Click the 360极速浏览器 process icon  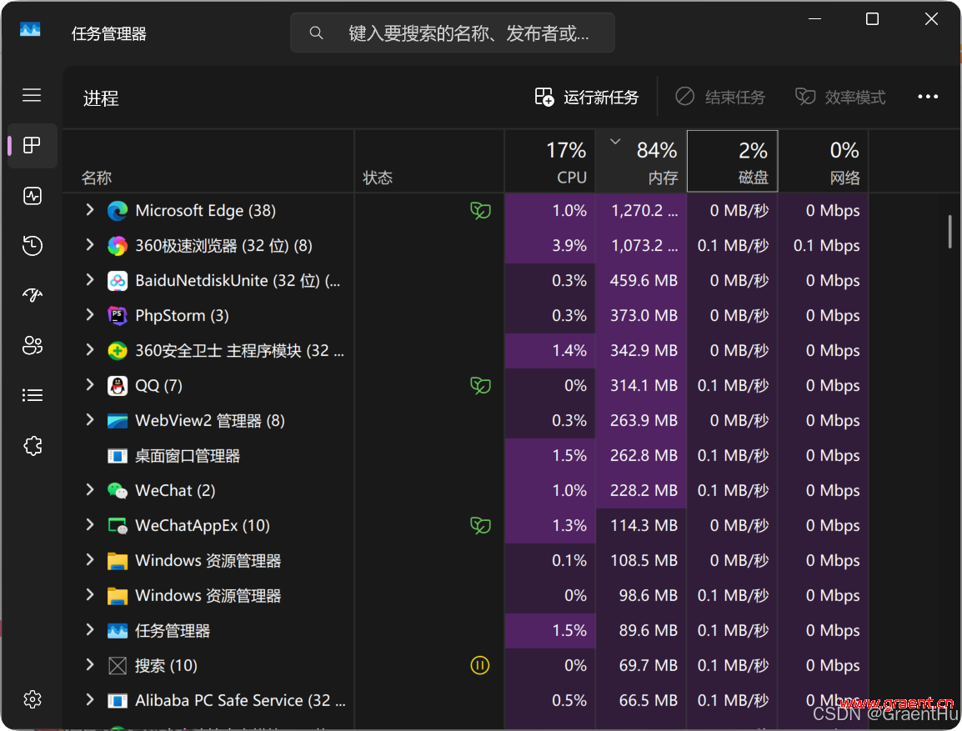coord(118,246)
